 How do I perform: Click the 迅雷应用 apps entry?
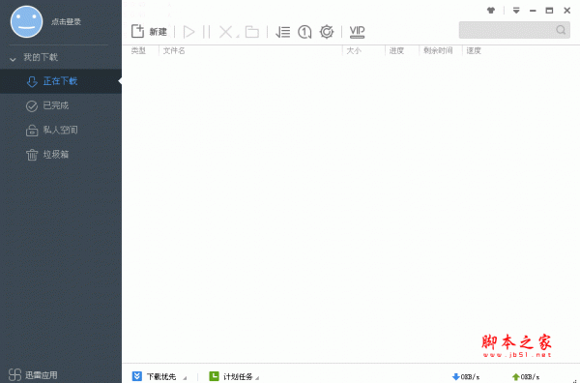click(x=33, y=375)
